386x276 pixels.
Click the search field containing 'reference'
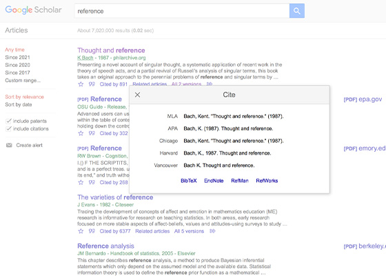point(182,11)
